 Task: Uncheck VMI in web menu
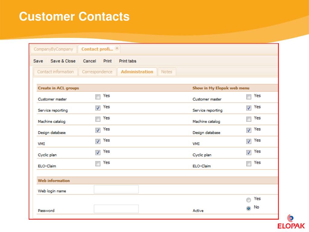pyautogui.click(x=249, y=141)
